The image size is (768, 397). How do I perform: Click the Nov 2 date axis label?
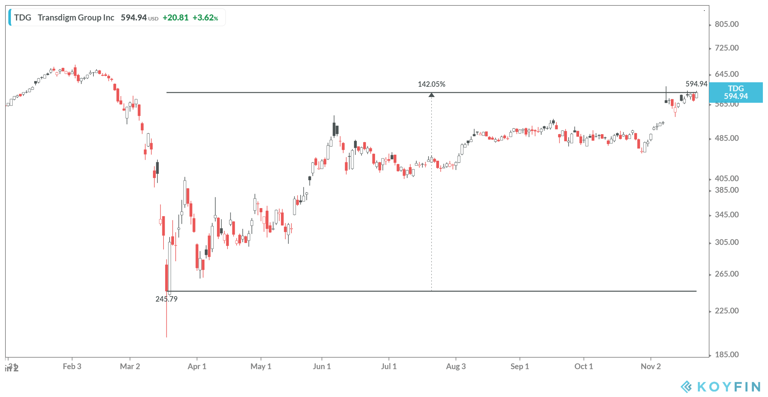[x=651, y=367]
